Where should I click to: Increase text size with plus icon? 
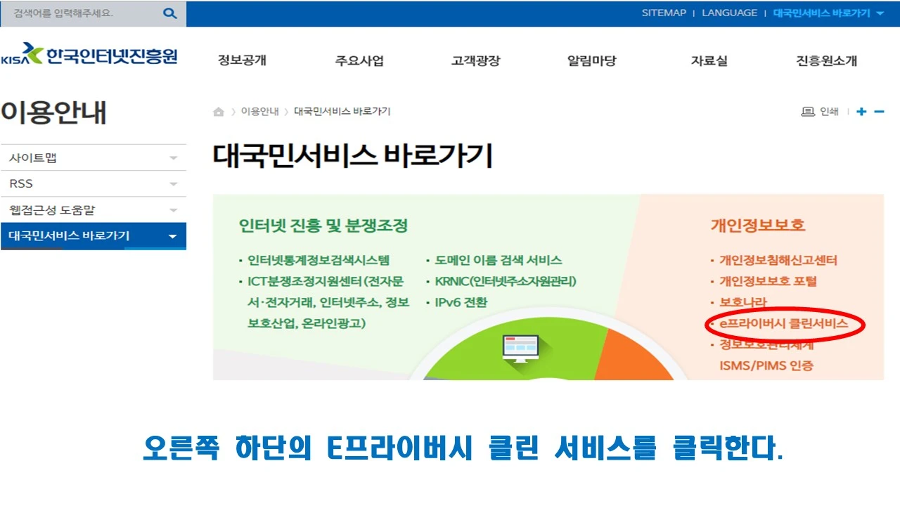click(x=861, y=112)
